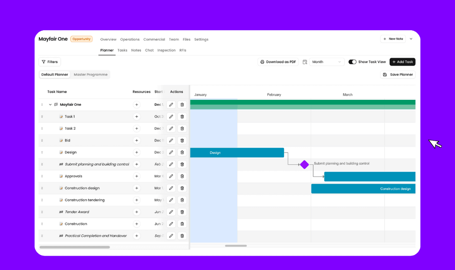This screenshot has width=455, height=270.
Task: Click the Download as PDF printer icon
Action: click(x=262, y=61)
